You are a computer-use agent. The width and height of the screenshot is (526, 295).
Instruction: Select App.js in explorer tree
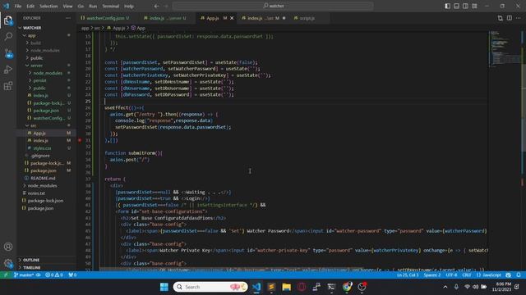46,133
